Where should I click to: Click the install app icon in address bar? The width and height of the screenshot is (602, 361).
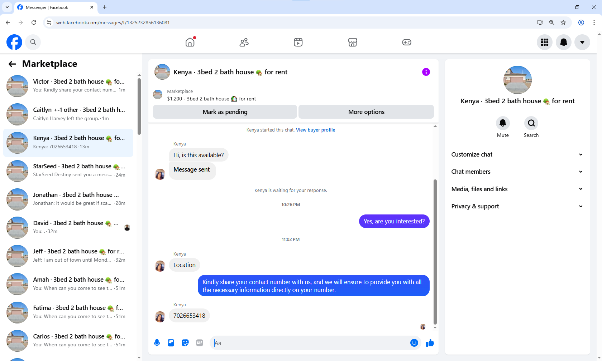[540, 23]
